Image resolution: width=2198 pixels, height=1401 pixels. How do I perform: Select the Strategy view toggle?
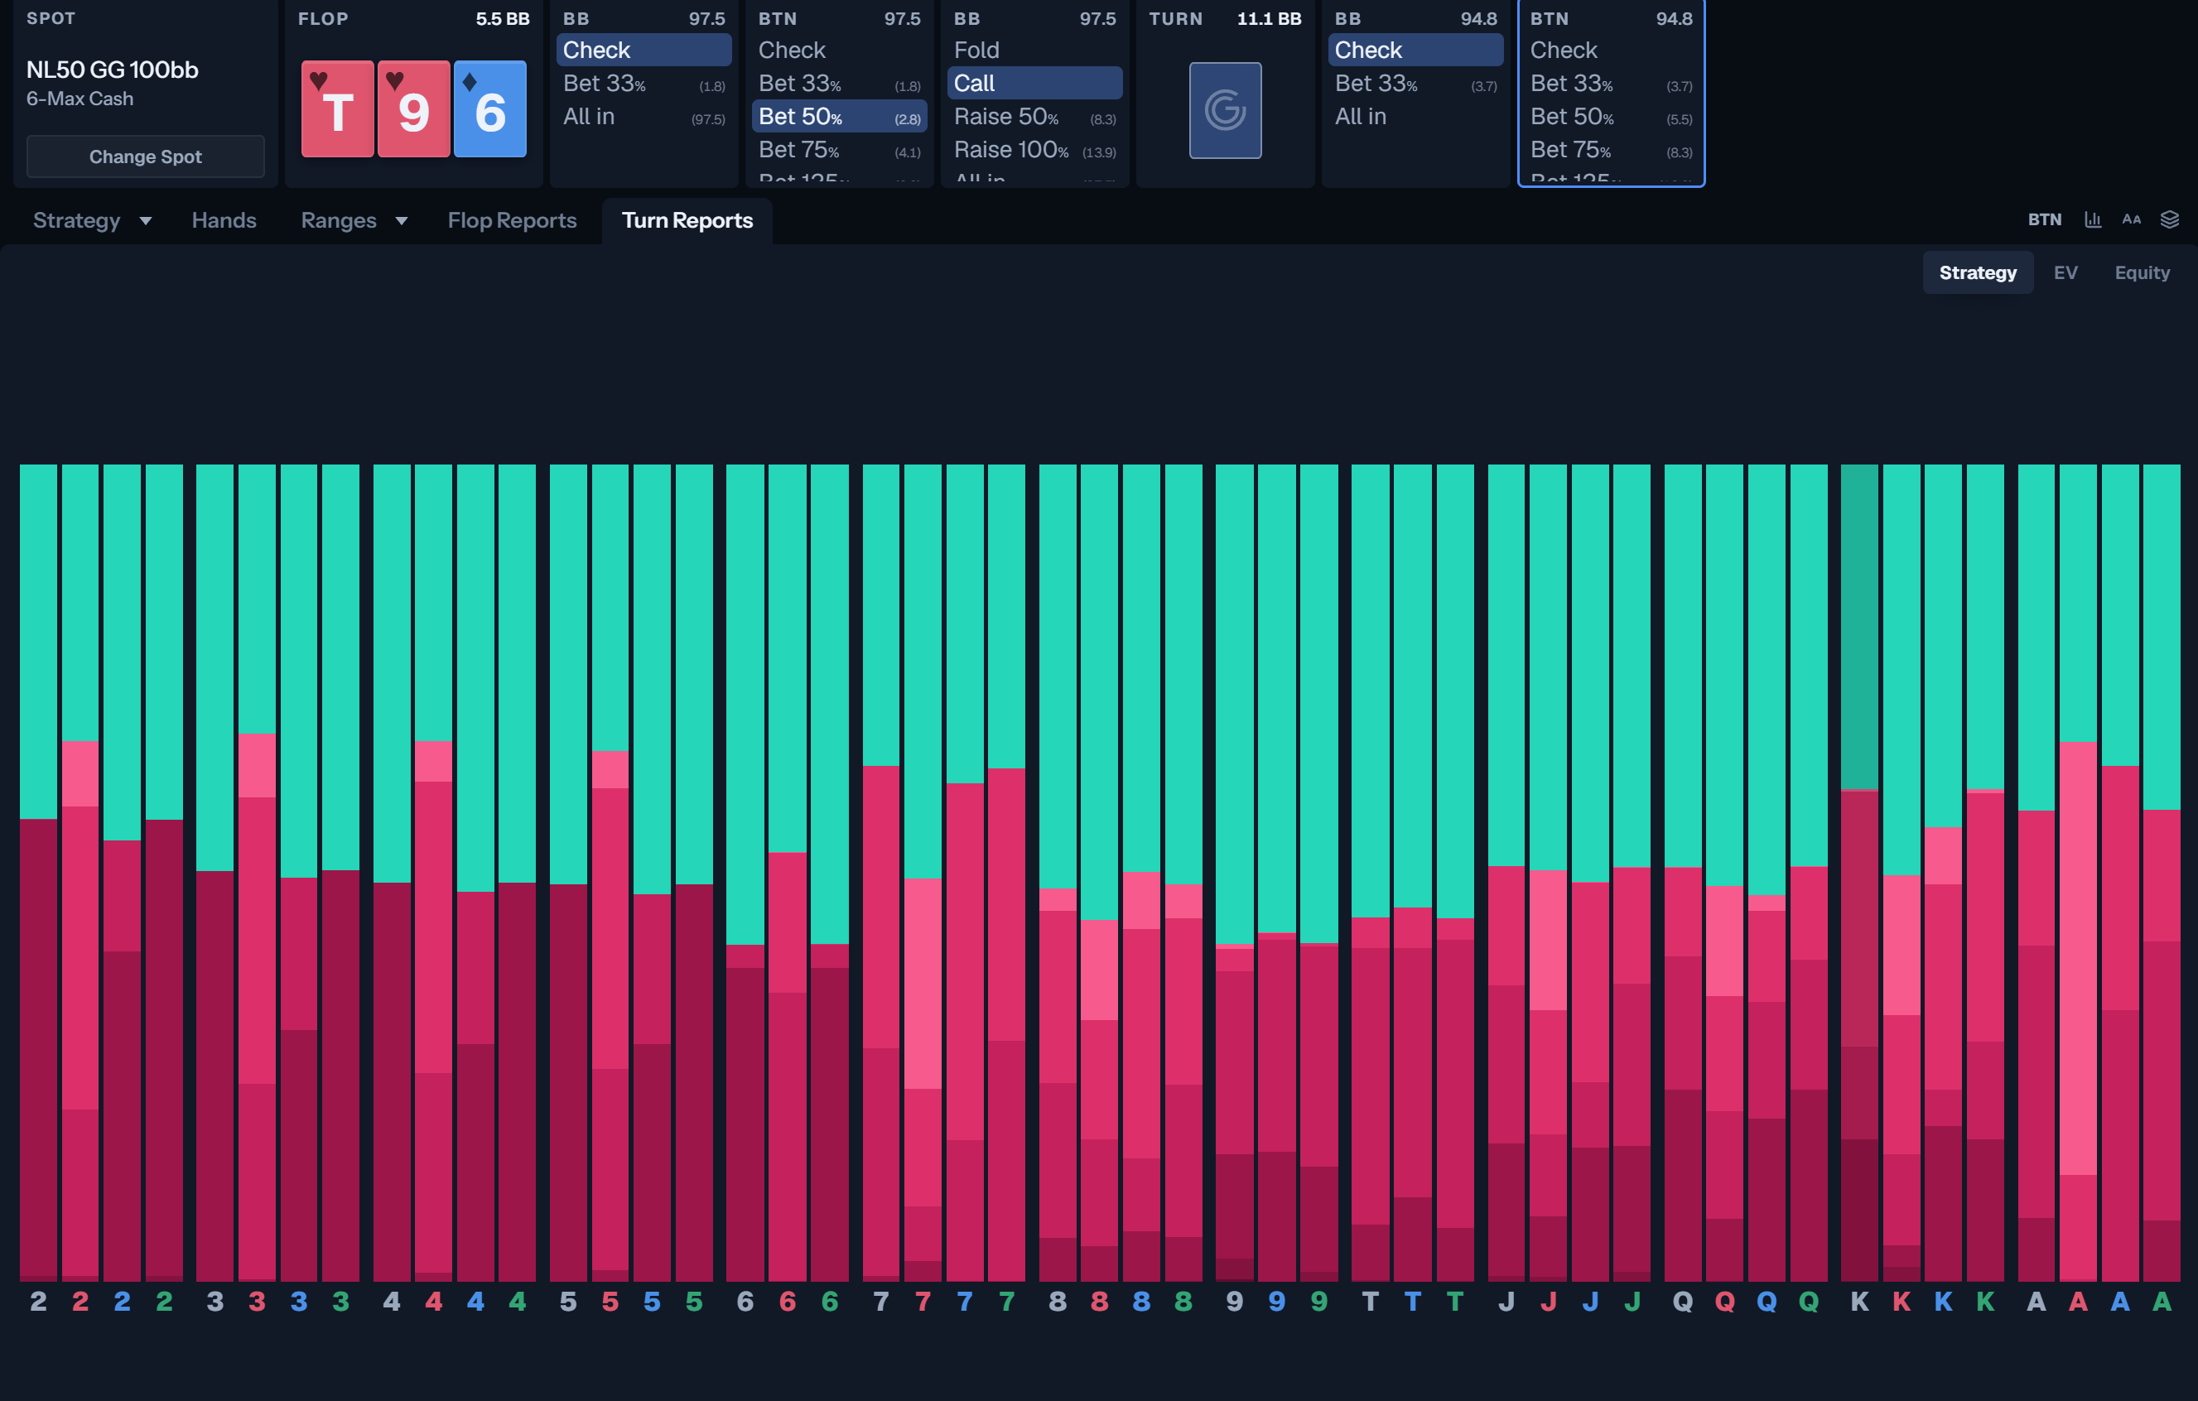[x=1977, y=272]
